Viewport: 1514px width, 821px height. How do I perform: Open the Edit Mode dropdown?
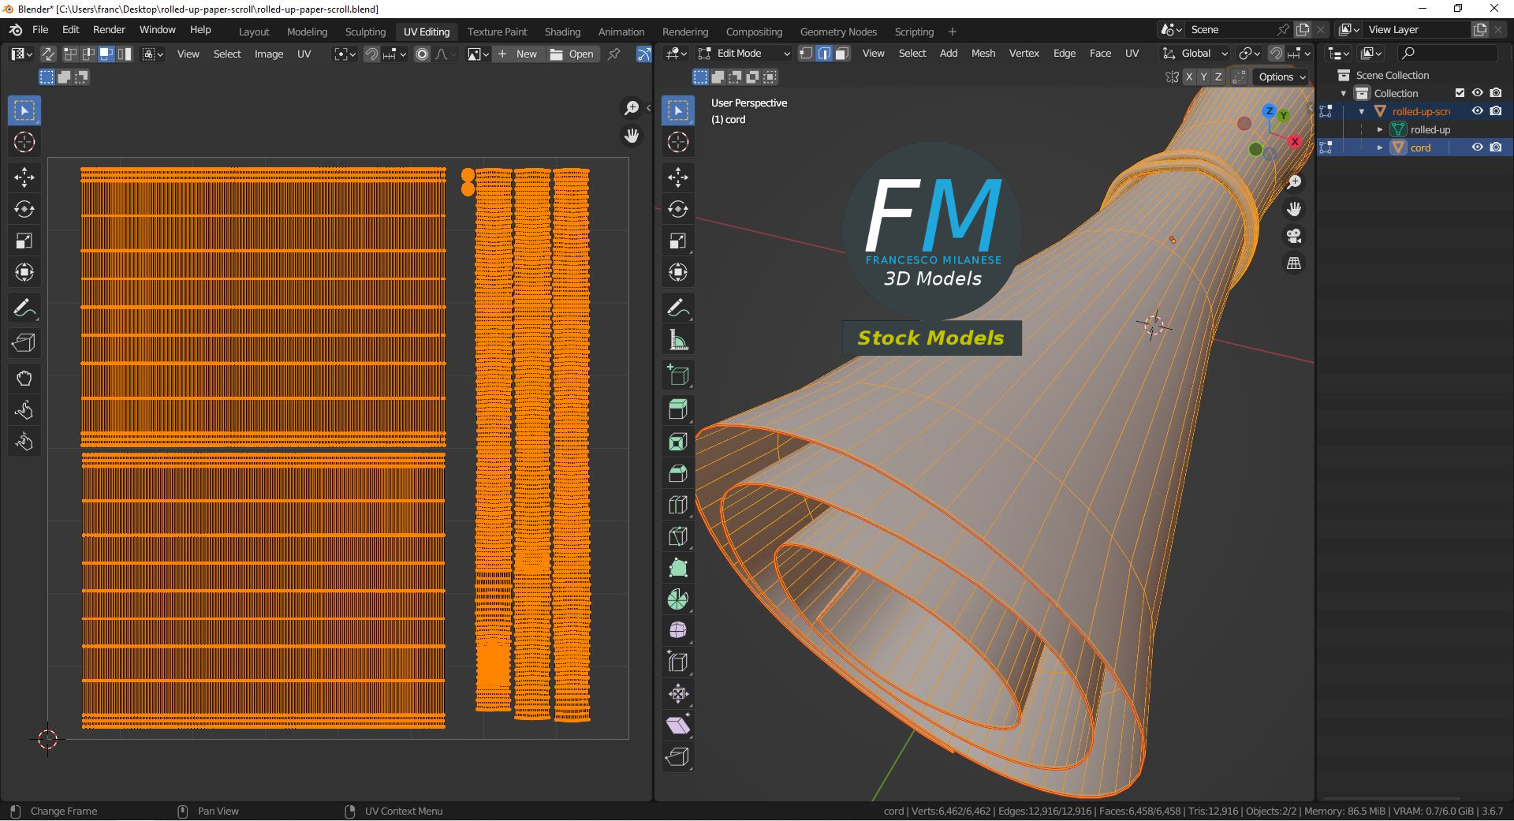click(745, 54)
